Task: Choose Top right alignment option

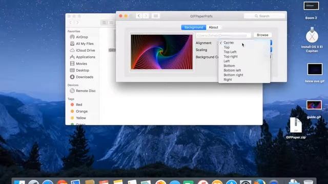Action: click(244, 56)
